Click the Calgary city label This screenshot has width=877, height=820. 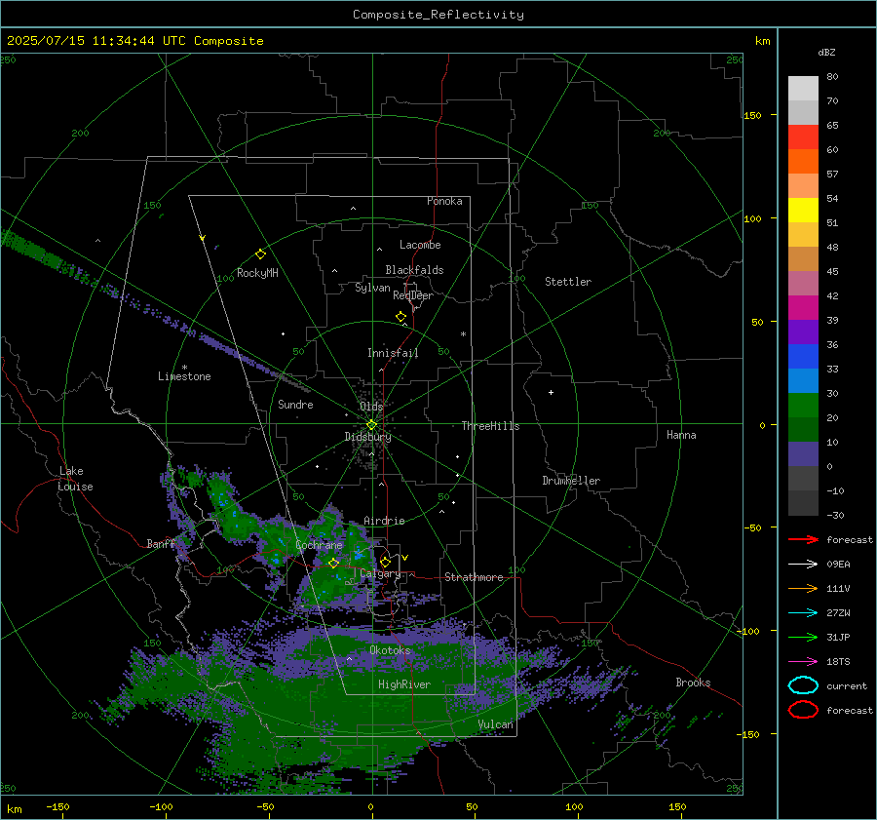(380, 573)
